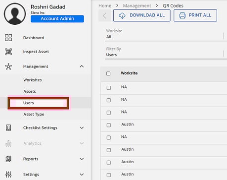Click the user profile avatar
This screenshot has height=180, width=227.
[x=15, y=14]
